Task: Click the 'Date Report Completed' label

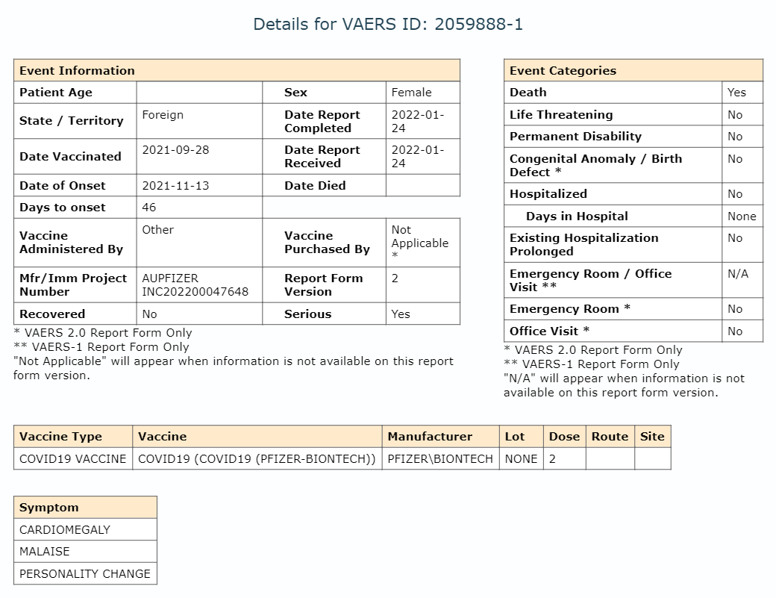Action: [322, 121]
